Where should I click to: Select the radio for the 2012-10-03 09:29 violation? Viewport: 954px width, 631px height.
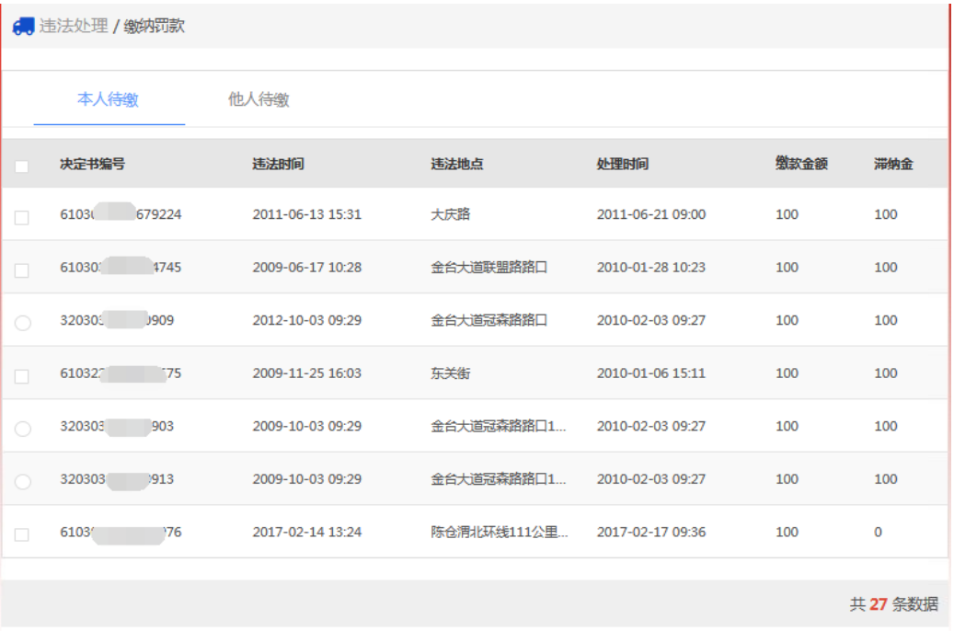[x=23, y=323]
